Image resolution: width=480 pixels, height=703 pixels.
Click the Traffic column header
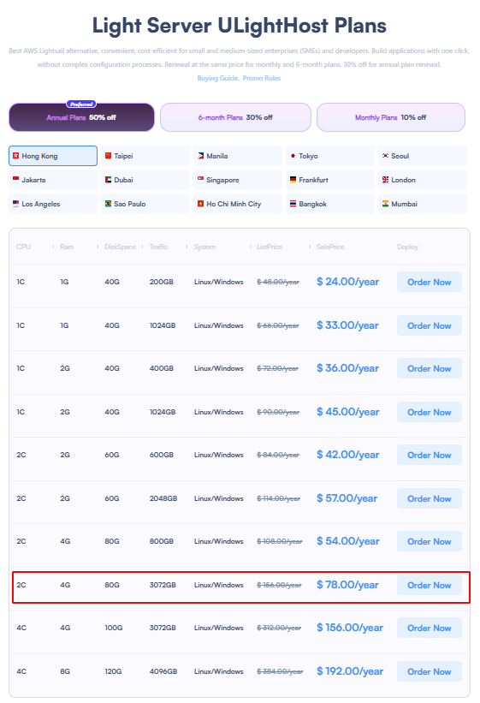click(x=158, y=247)
